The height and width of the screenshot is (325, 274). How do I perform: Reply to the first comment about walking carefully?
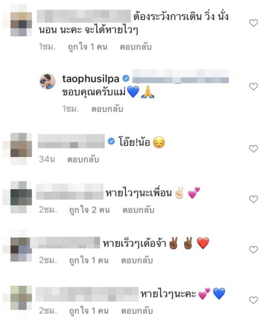tap(136, 47)
